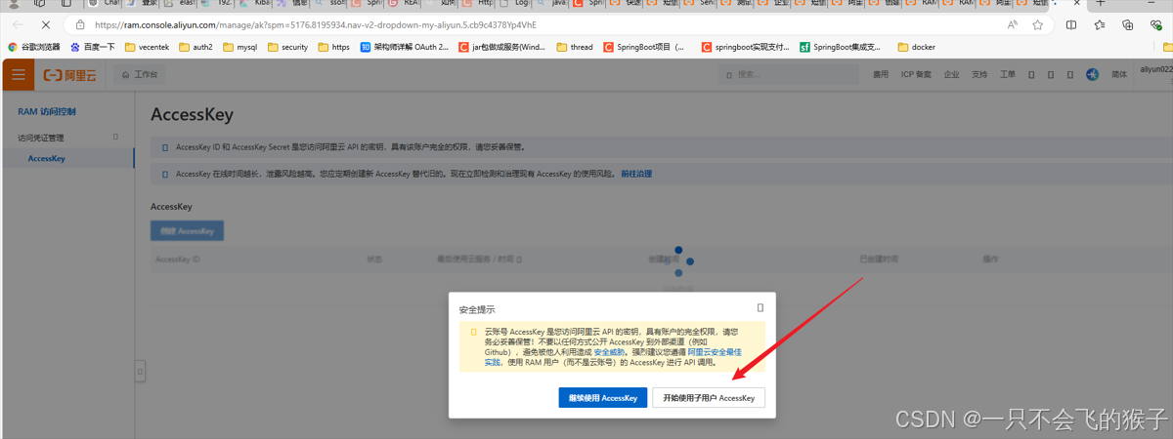Open springboot实现支付 bookmark
This screenshot has height=439, width=1173.
pyautogui.click(x=746, y=46)
